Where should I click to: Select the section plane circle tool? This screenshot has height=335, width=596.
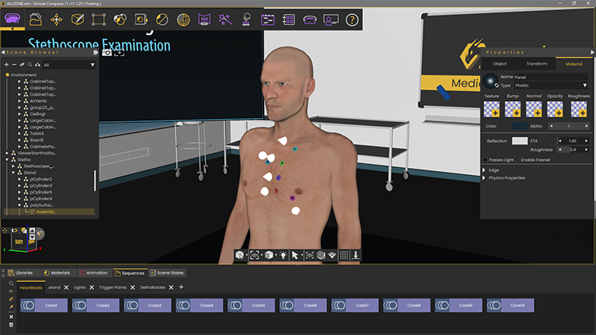(x=162, y=19)
